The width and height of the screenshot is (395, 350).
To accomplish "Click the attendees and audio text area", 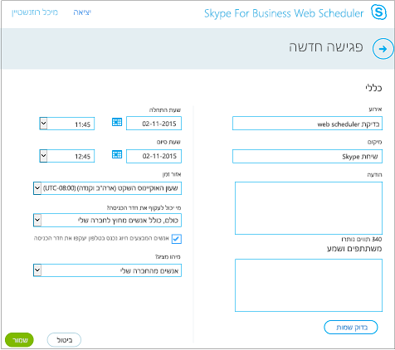I will coord(309,285).
